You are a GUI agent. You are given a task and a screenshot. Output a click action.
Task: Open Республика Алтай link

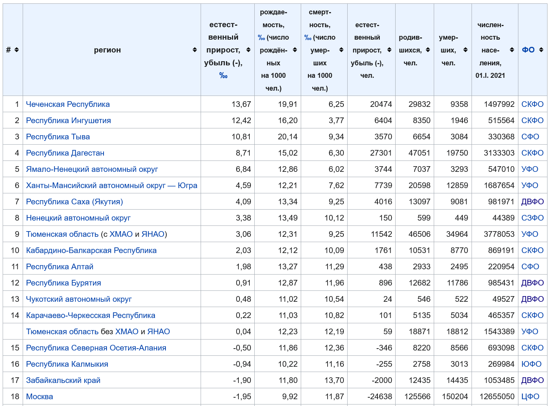click(x=60, y=267)
